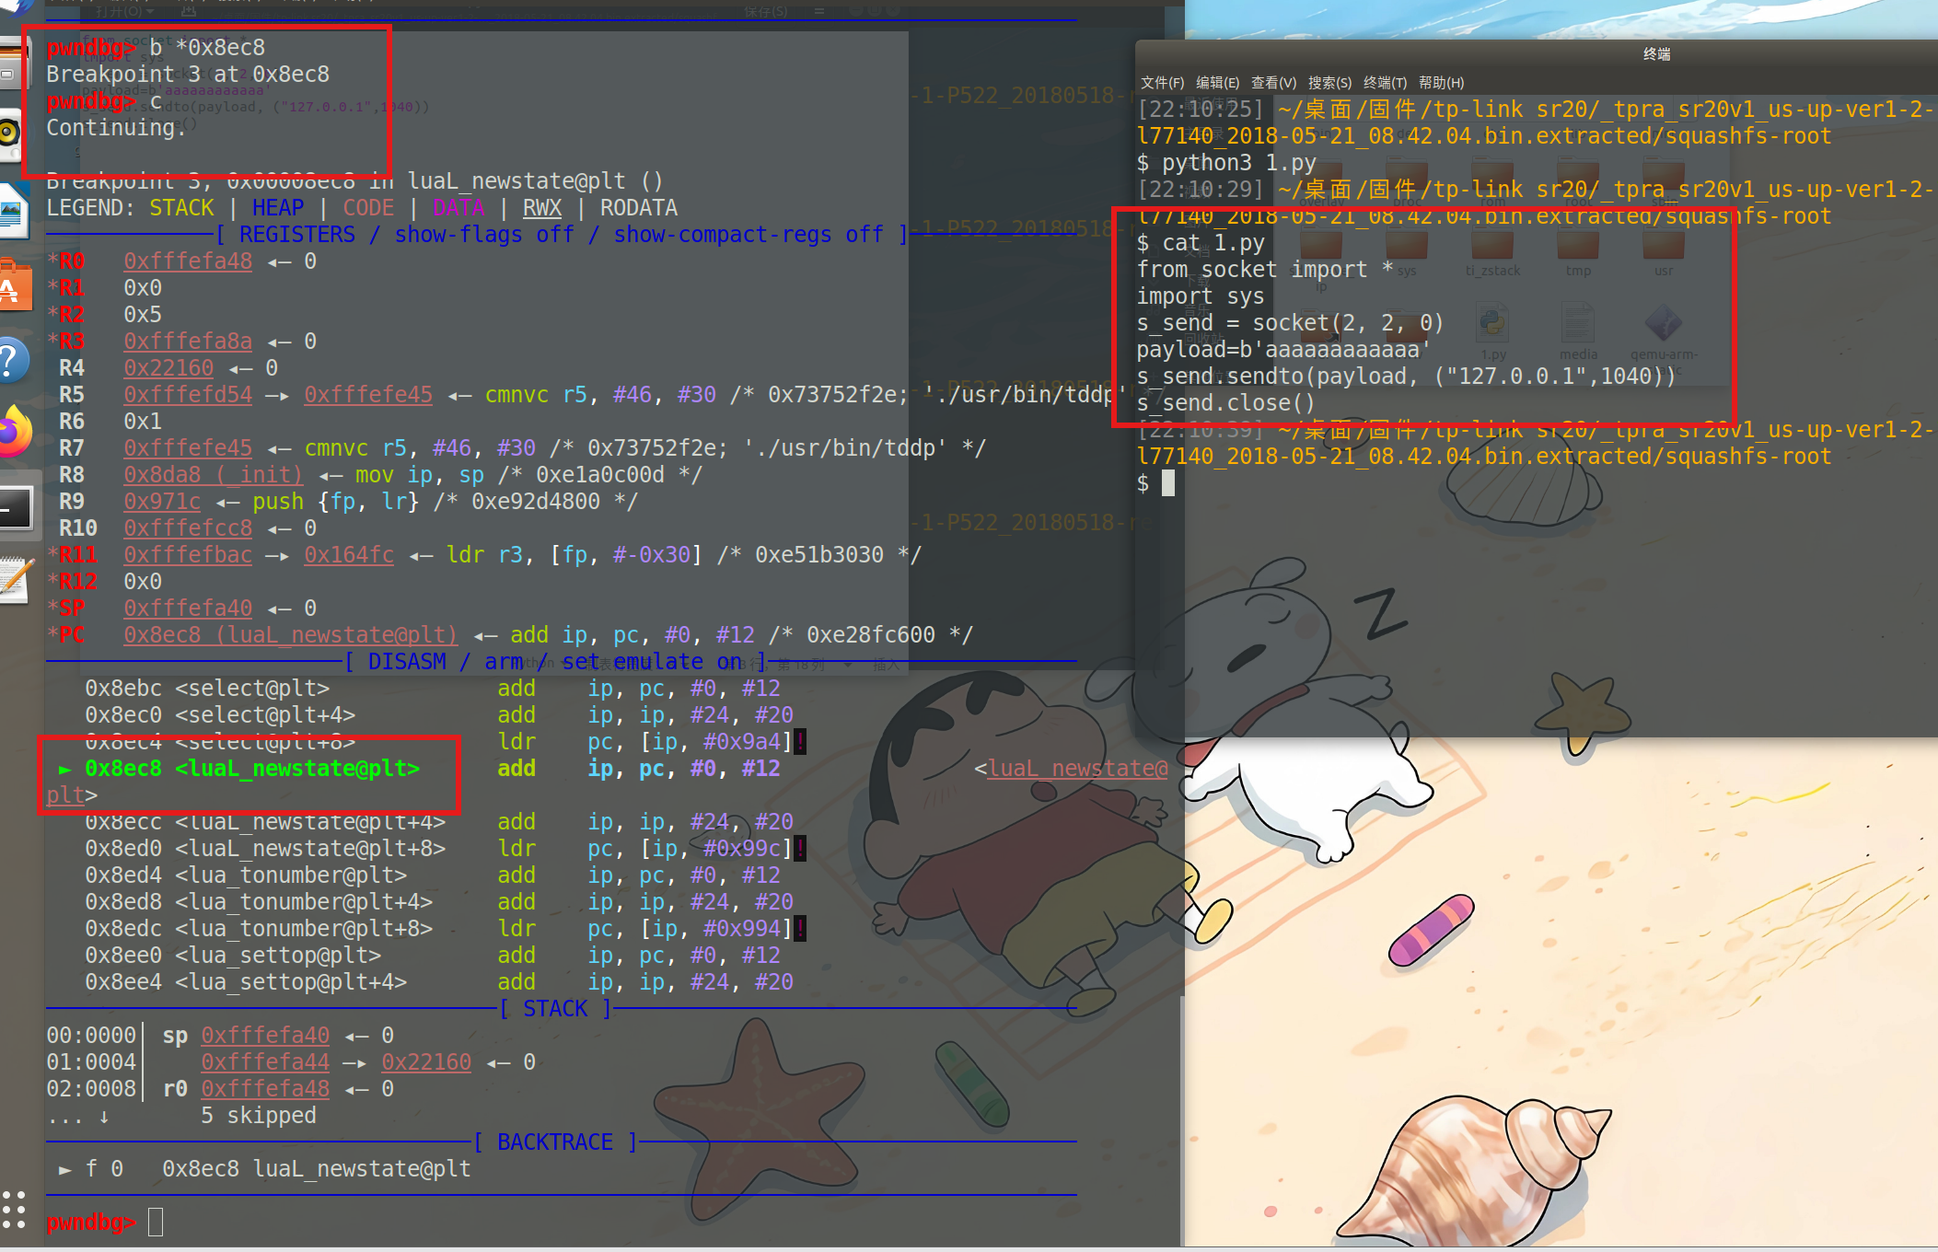Click the underlined 0x22160 address at R4

168,368
